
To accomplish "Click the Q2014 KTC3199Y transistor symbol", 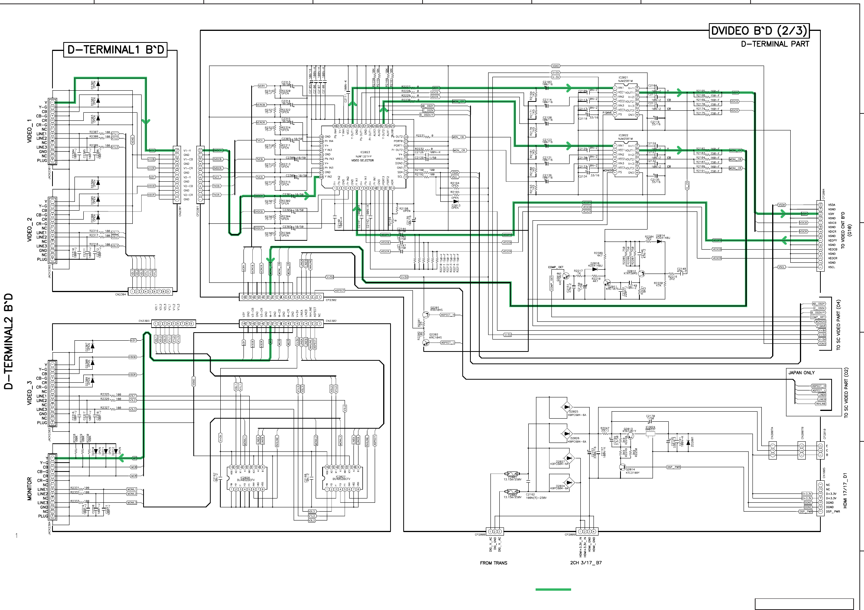I will [x=622, y=467].
